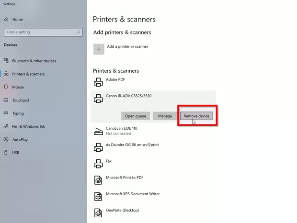
Task: Select Microsoft XPS Document Writer entry
Action: [x=133, y=194]
